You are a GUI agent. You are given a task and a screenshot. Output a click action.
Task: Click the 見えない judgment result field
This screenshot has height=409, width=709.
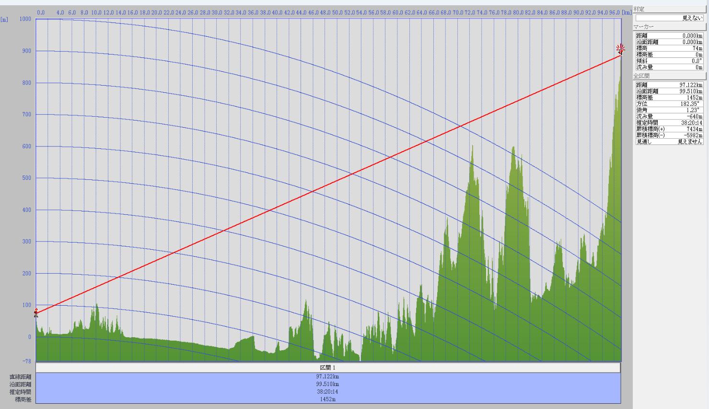[x=670, y=18]
